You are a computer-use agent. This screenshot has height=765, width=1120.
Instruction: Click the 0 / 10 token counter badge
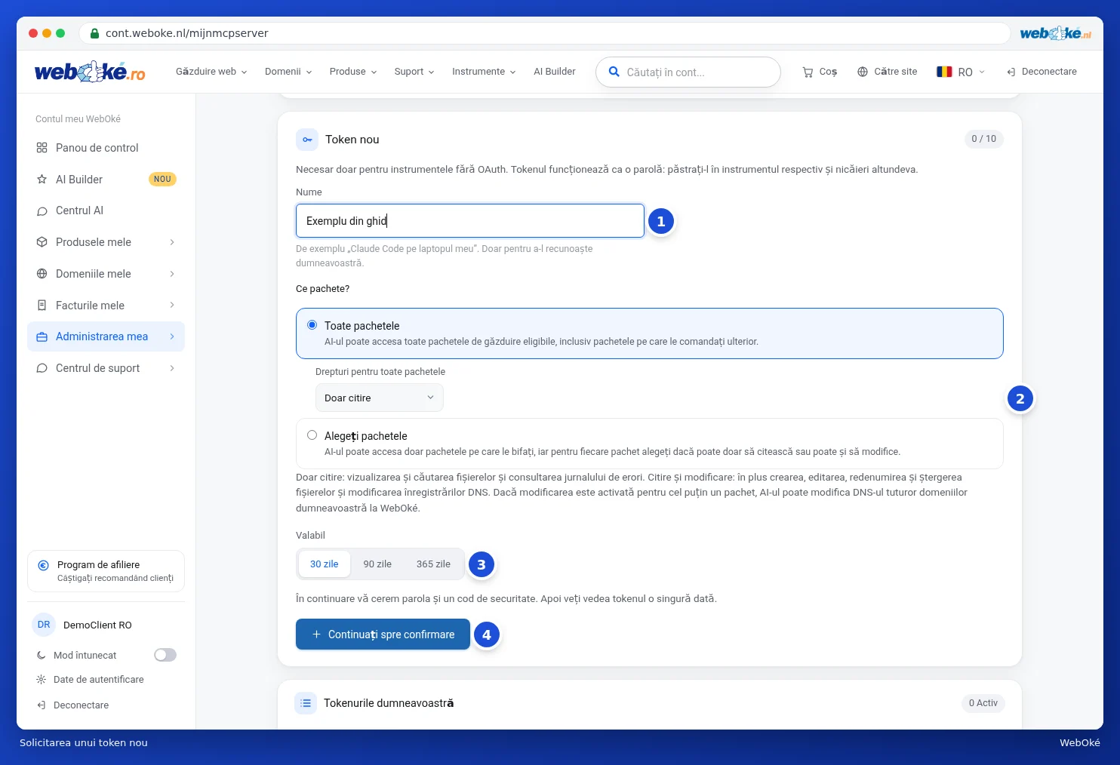point(984,139)
